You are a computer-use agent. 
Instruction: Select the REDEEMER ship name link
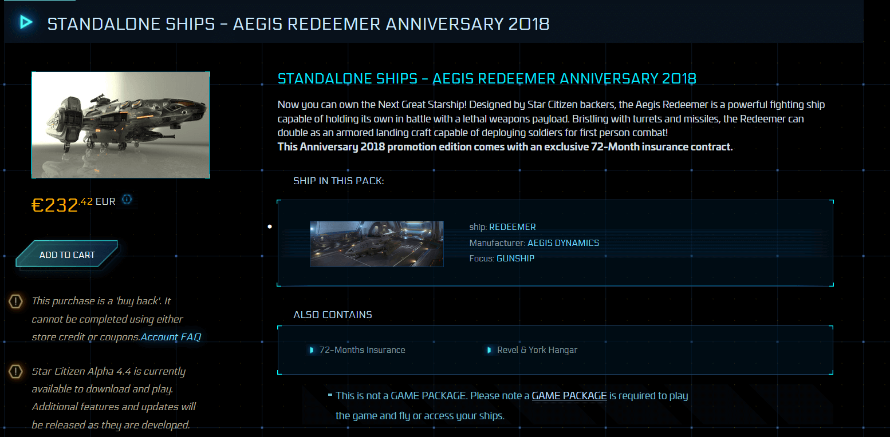(x=512, y=227)
